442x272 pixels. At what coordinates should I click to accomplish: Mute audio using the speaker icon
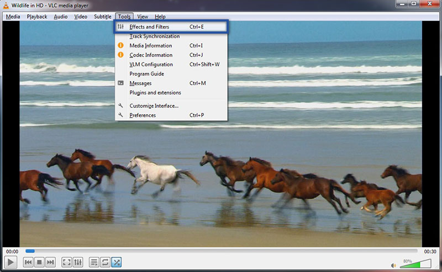[393, 264]
